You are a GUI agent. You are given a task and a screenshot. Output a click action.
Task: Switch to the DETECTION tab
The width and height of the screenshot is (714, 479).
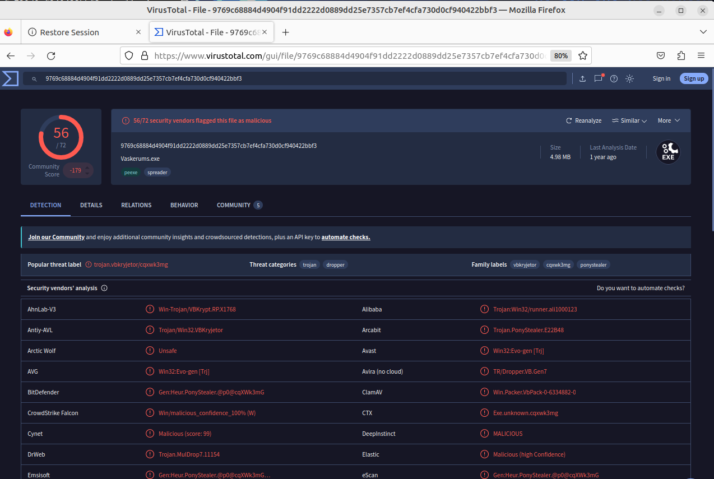tap(46, 205)
